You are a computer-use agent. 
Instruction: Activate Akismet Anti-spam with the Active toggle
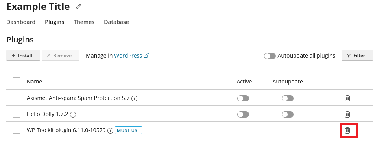pyautogui.click(x=243, y=98)
